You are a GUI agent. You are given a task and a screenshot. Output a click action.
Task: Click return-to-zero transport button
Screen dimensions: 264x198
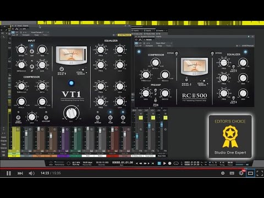(152, 163)
